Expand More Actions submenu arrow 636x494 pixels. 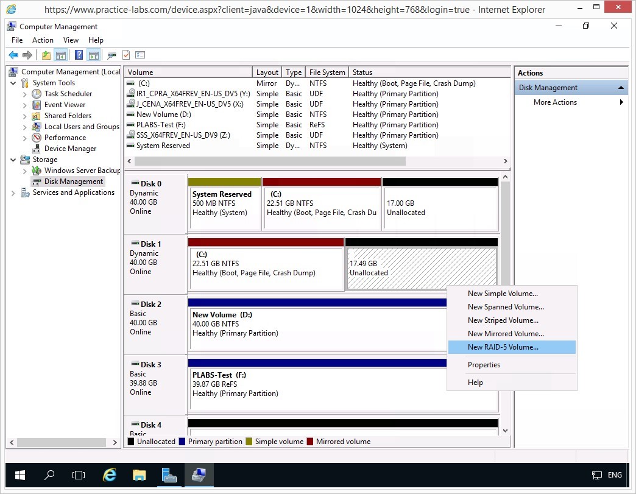(621, 102)
